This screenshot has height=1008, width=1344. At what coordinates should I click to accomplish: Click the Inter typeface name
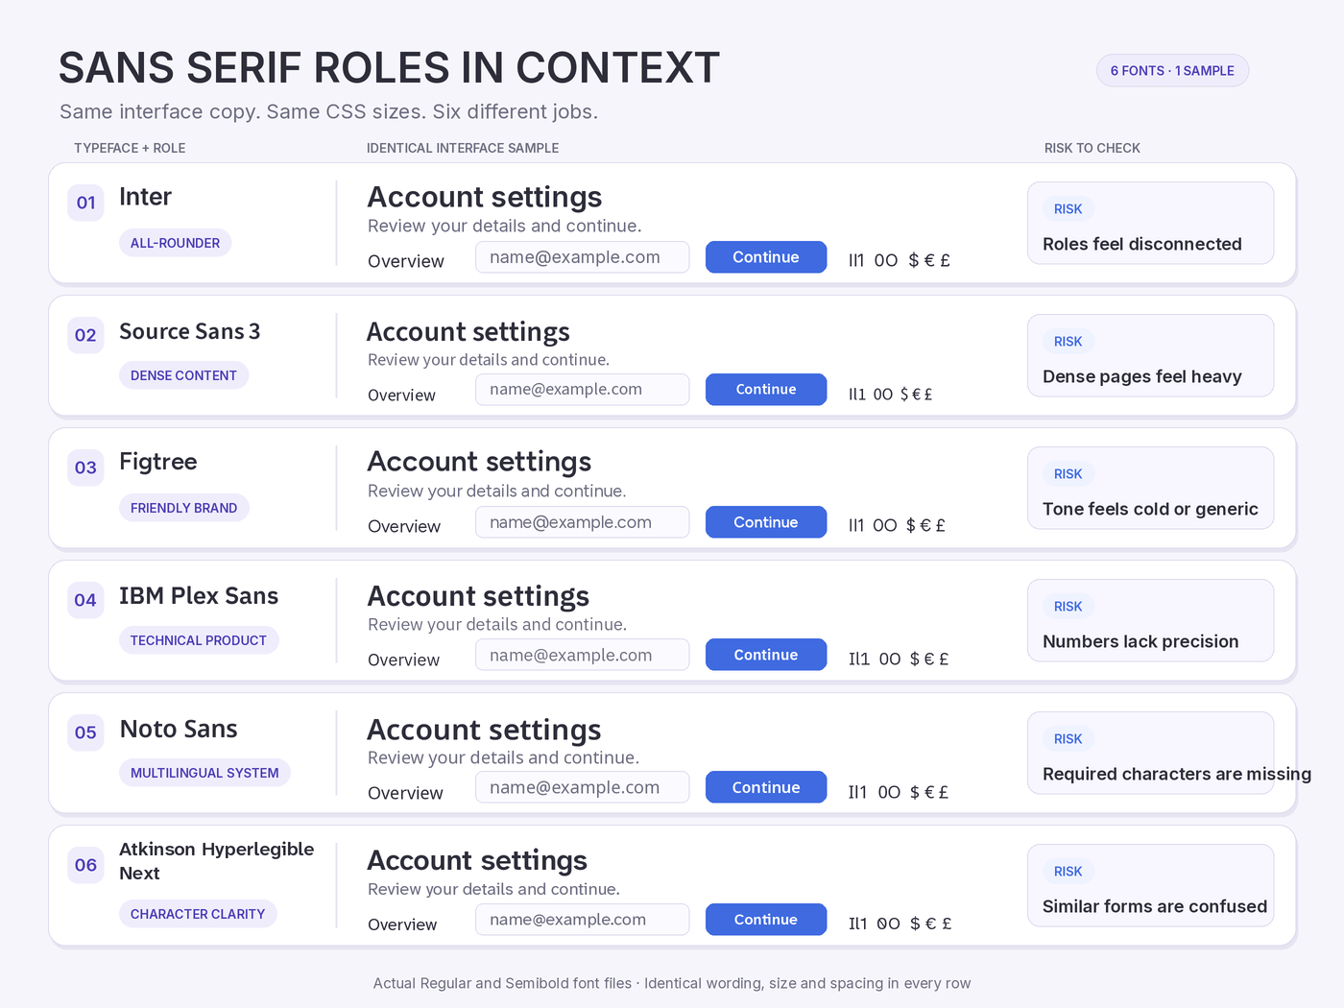tap(145, 197)
